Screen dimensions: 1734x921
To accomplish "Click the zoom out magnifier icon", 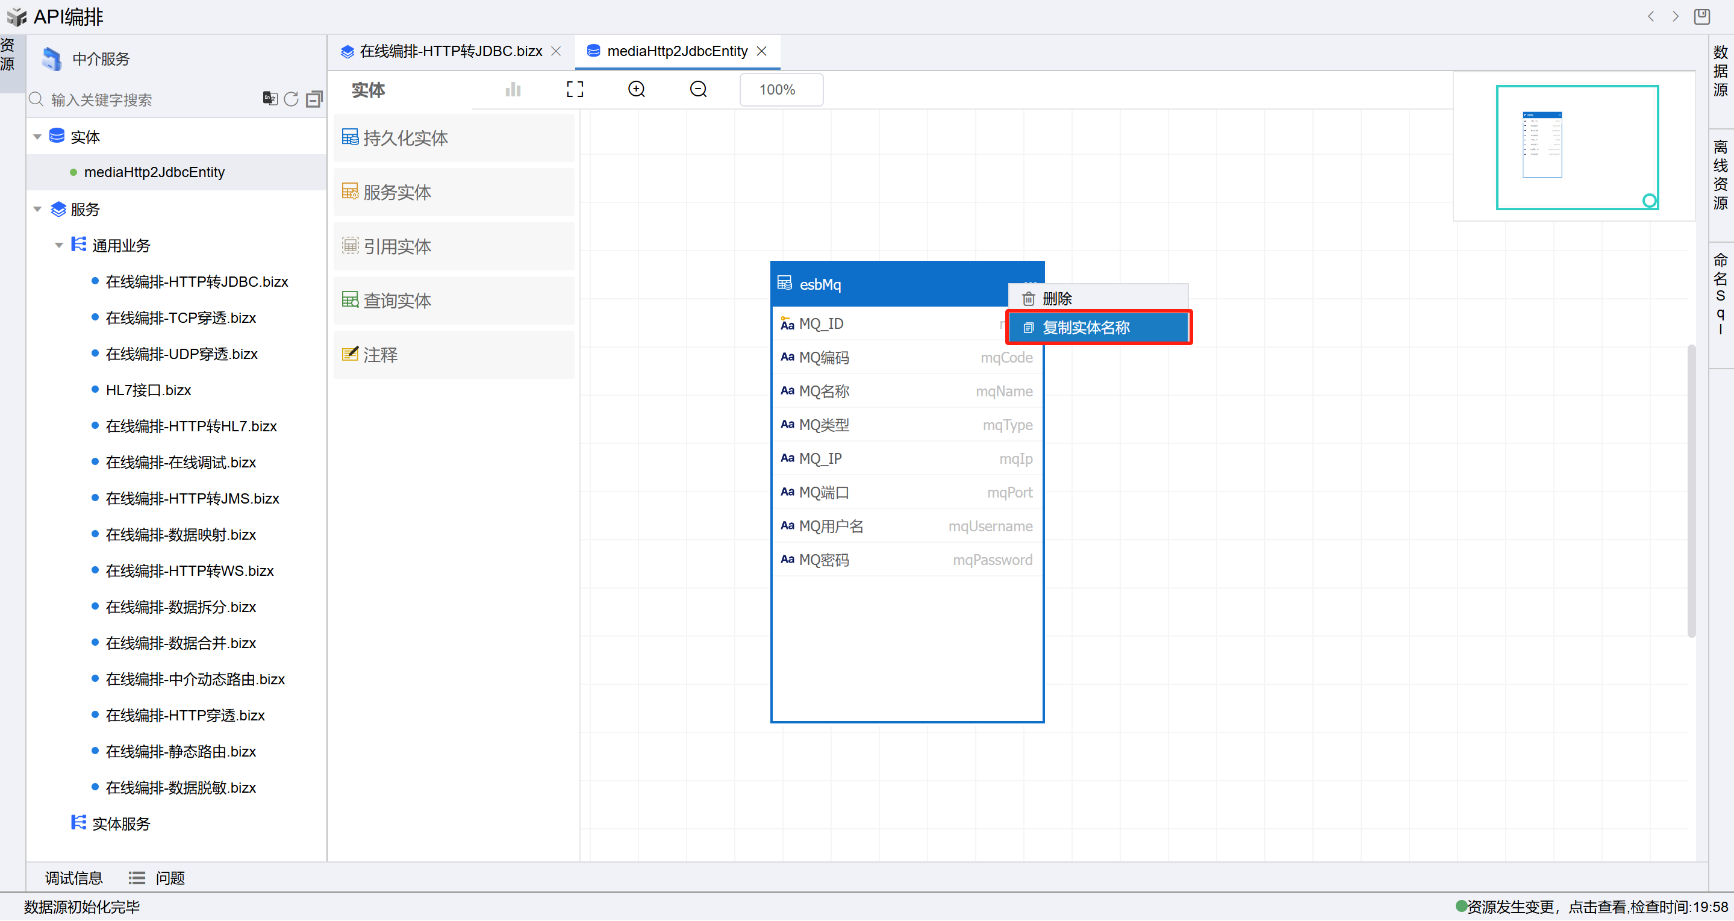I will tap(698, 90).
